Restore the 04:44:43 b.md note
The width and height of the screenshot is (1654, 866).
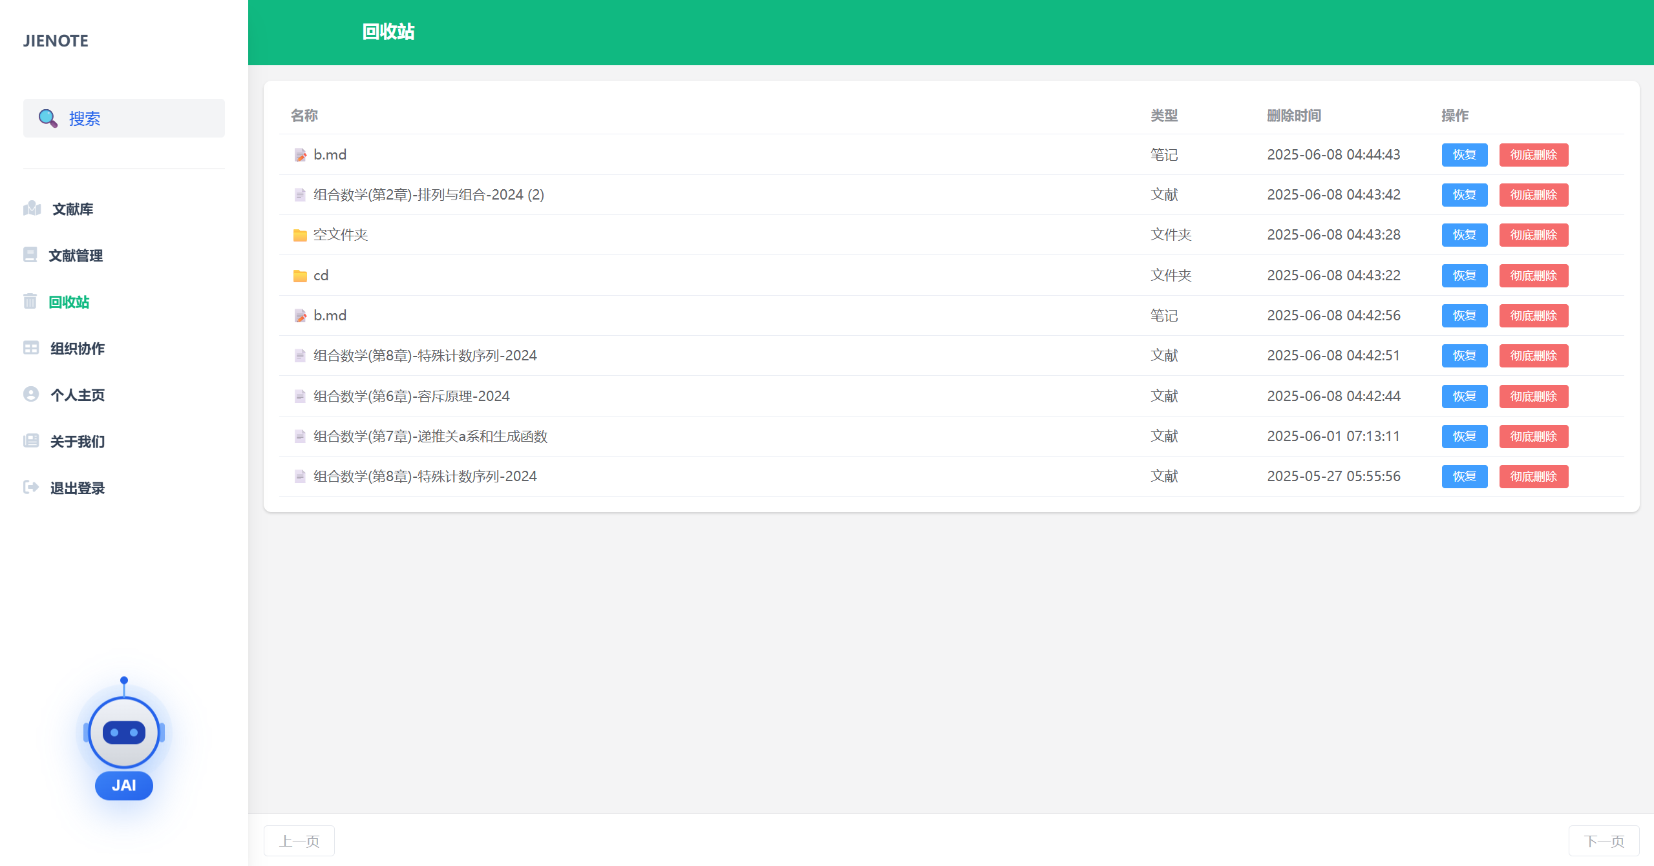[1464, 155]
